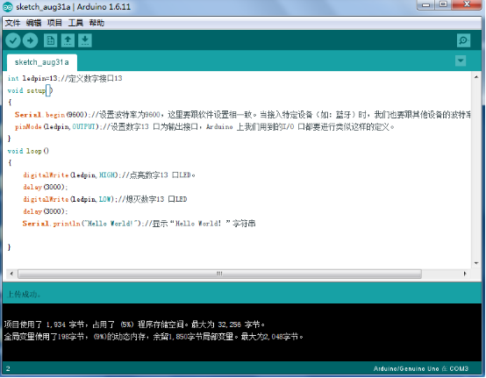Click the 'Serial.println' Hello World line
The height and width of the screenshot is (378, 486).
click(x=139, y=224)
